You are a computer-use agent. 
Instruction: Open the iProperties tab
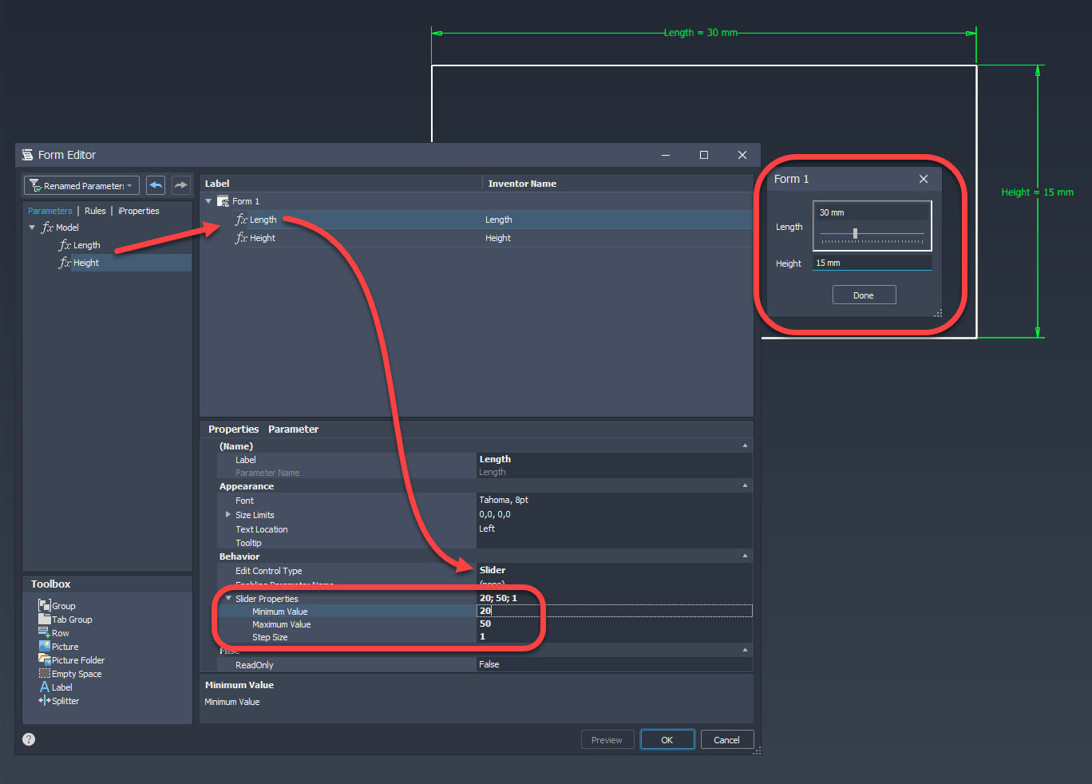click(138, 210)
